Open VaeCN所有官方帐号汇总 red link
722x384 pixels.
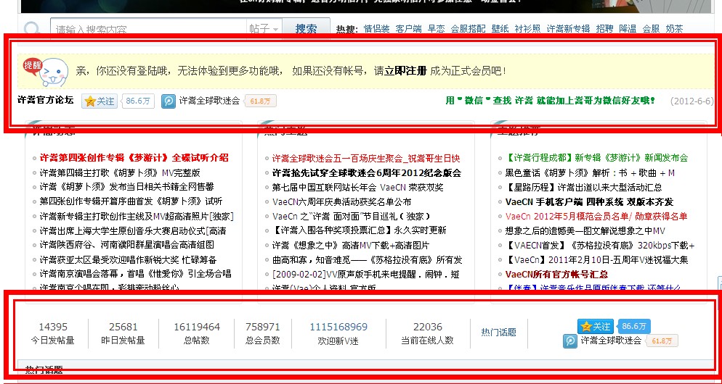pos(556,274)
